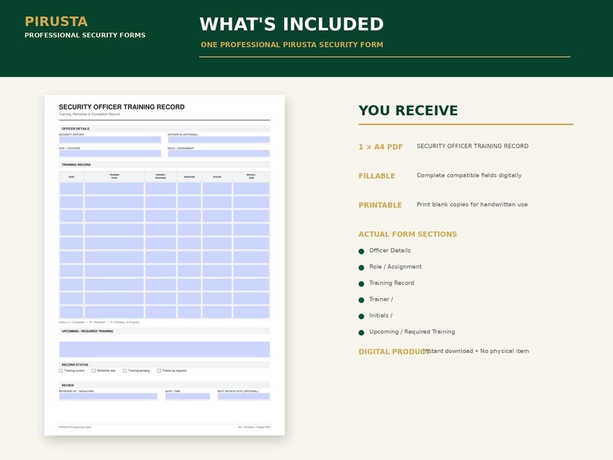Viewport: 613px width, 460px height.
Task: Click the first row Training Topic cell
Action: 114,189
